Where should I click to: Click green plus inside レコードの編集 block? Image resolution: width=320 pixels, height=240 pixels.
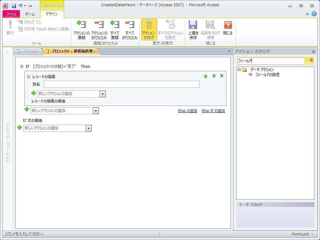(x=34, y=93)
